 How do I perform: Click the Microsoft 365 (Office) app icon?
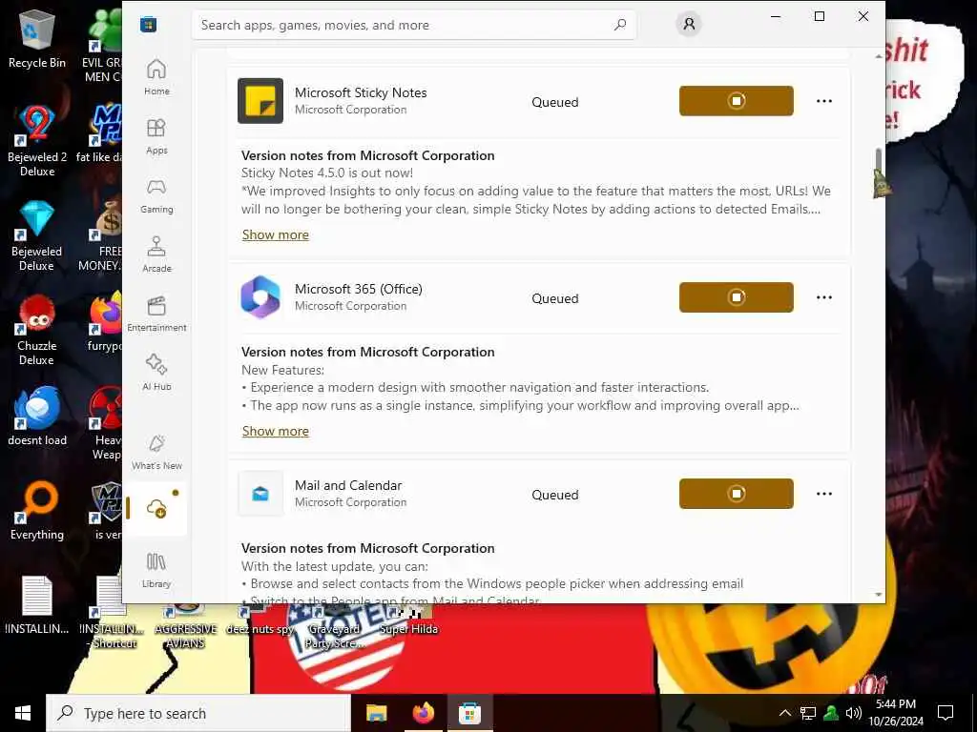click(x=260, y=297)
